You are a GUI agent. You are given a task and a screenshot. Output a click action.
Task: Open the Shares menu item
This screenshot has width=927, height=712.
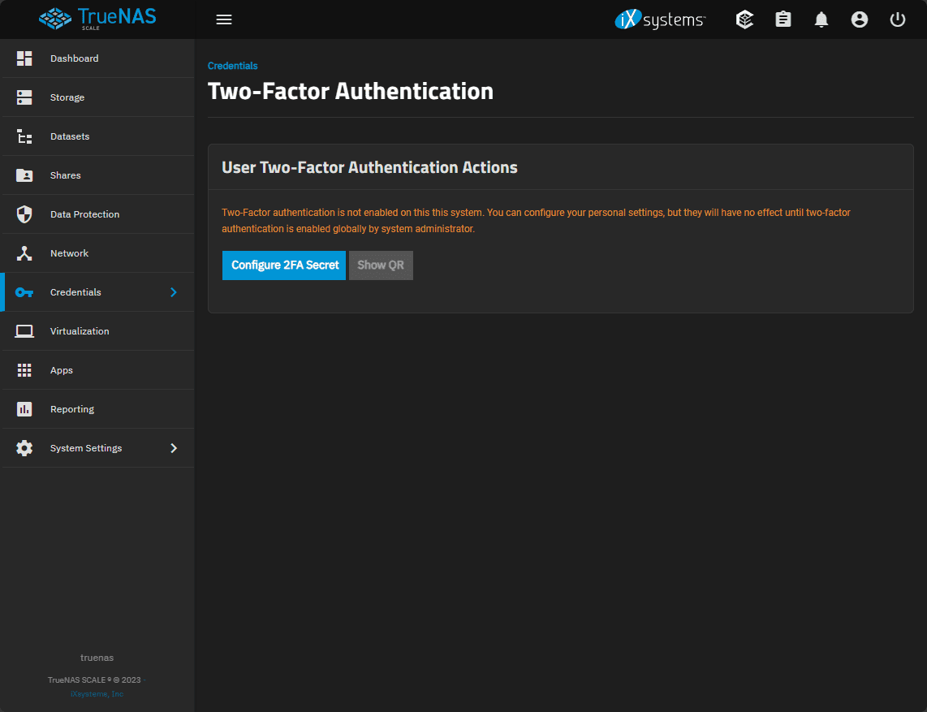pyautogui.click(x=66, y=175)
